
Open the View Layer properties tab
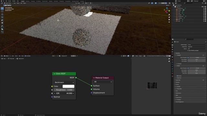pos(172,49)
